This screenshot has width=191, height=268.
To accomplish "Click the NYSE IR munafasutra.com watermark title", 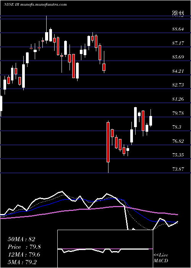I will 35,5.
